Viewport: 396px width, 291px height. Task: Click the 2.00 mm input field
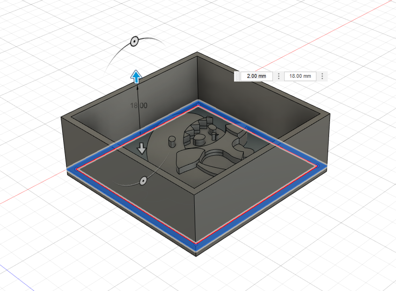click(x=257, y=76)
